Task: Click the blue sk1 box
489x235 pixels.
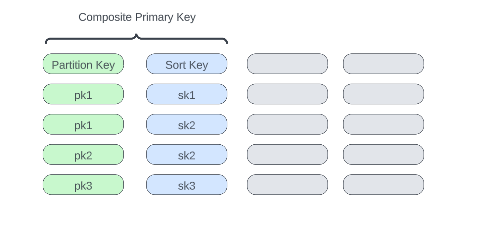Action: (187, 94)
